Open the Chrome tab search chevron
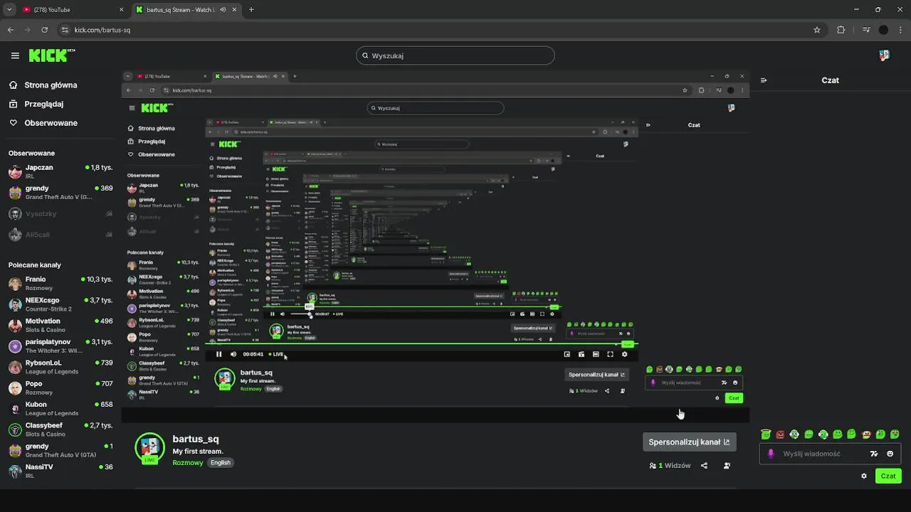The width and height of the screenshot is (911, 512). (10, 10)
